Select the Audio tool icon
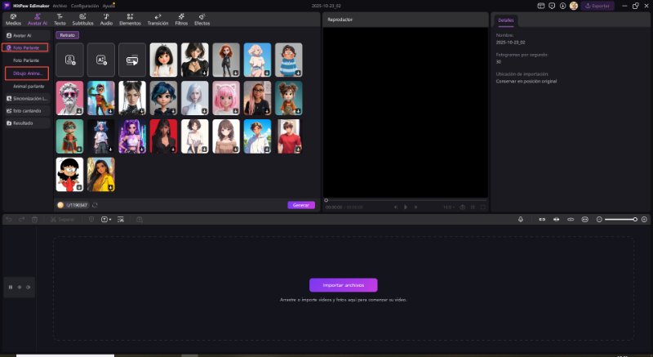 [106, 20]
